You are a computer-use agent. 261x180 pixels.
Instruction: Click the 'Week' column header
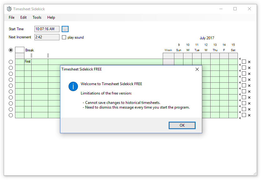168,50
